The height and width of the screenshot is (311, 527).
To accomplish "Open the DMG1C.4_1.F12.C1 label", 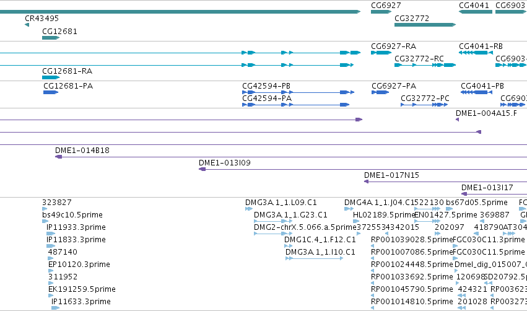I will coord(320,240).
